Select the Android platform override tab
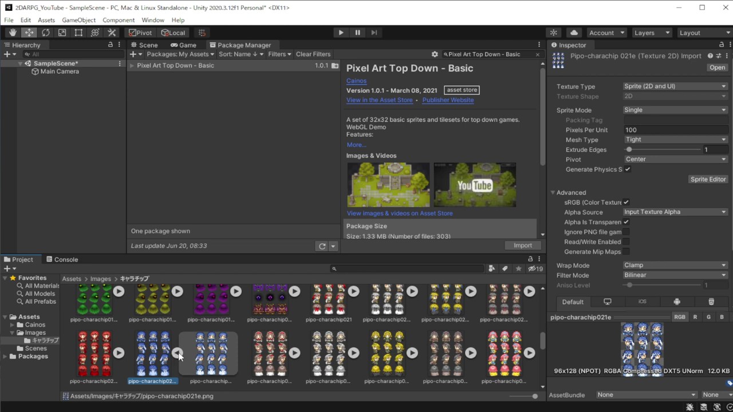This screenshot has height=412, width=733. click(677, 302)
